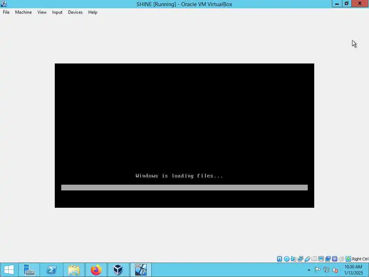Launch PowerShell from the taskbar
Screen dimensions: 369x277
[51, 270]
